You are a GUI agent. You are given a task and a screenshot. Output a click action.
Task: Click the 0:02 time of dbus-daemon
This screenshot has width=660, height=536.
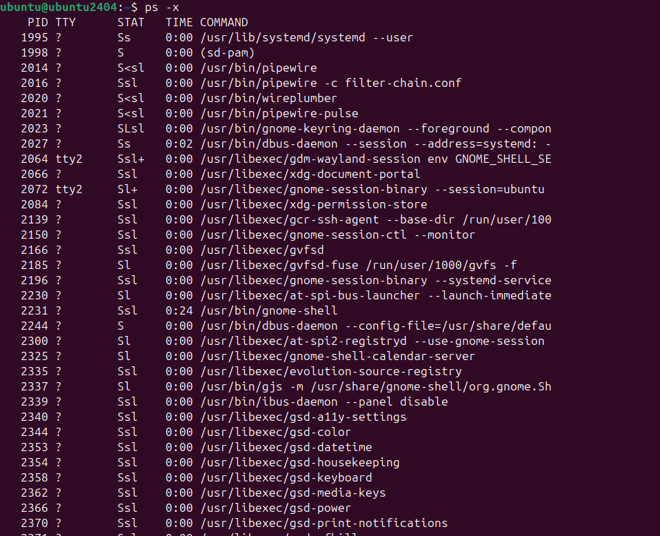[x=179, y=143]
